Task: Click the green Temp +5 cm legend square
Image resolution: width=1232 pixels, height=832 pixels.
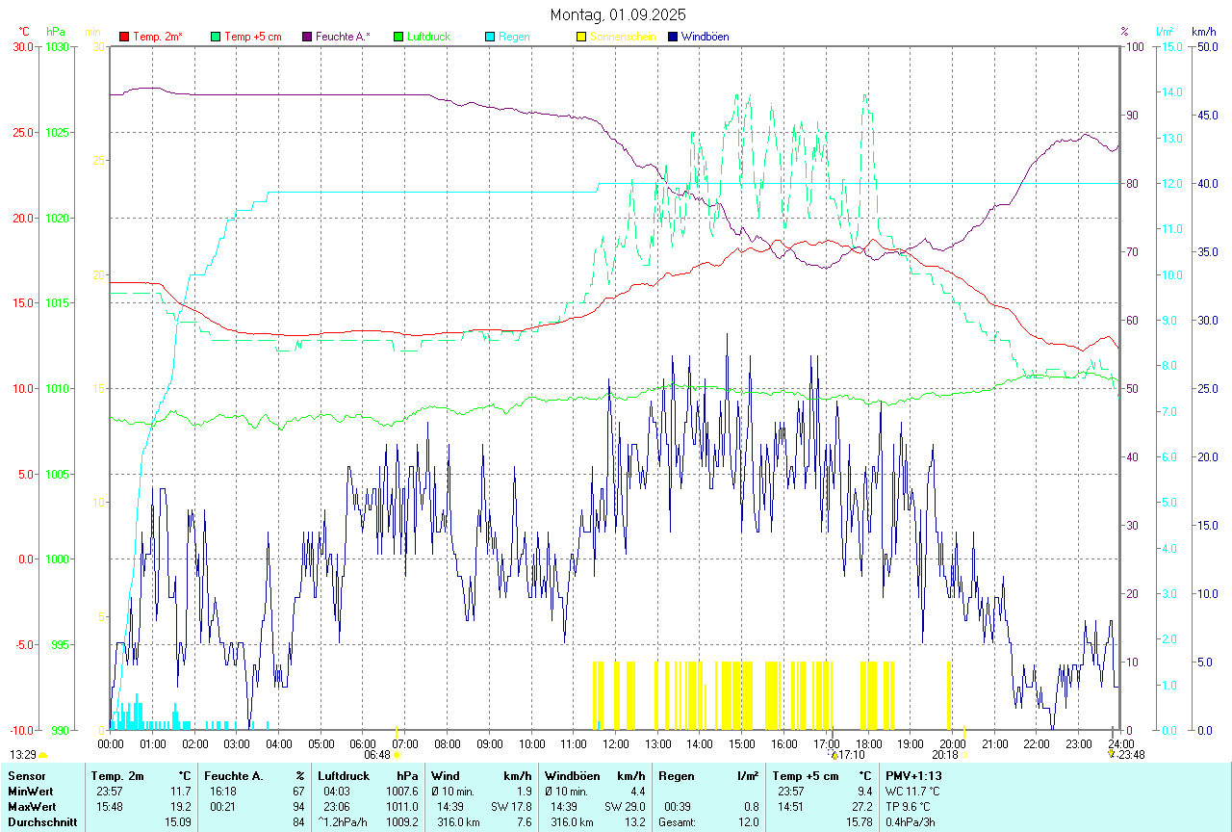Action: [x=216, y=37]
